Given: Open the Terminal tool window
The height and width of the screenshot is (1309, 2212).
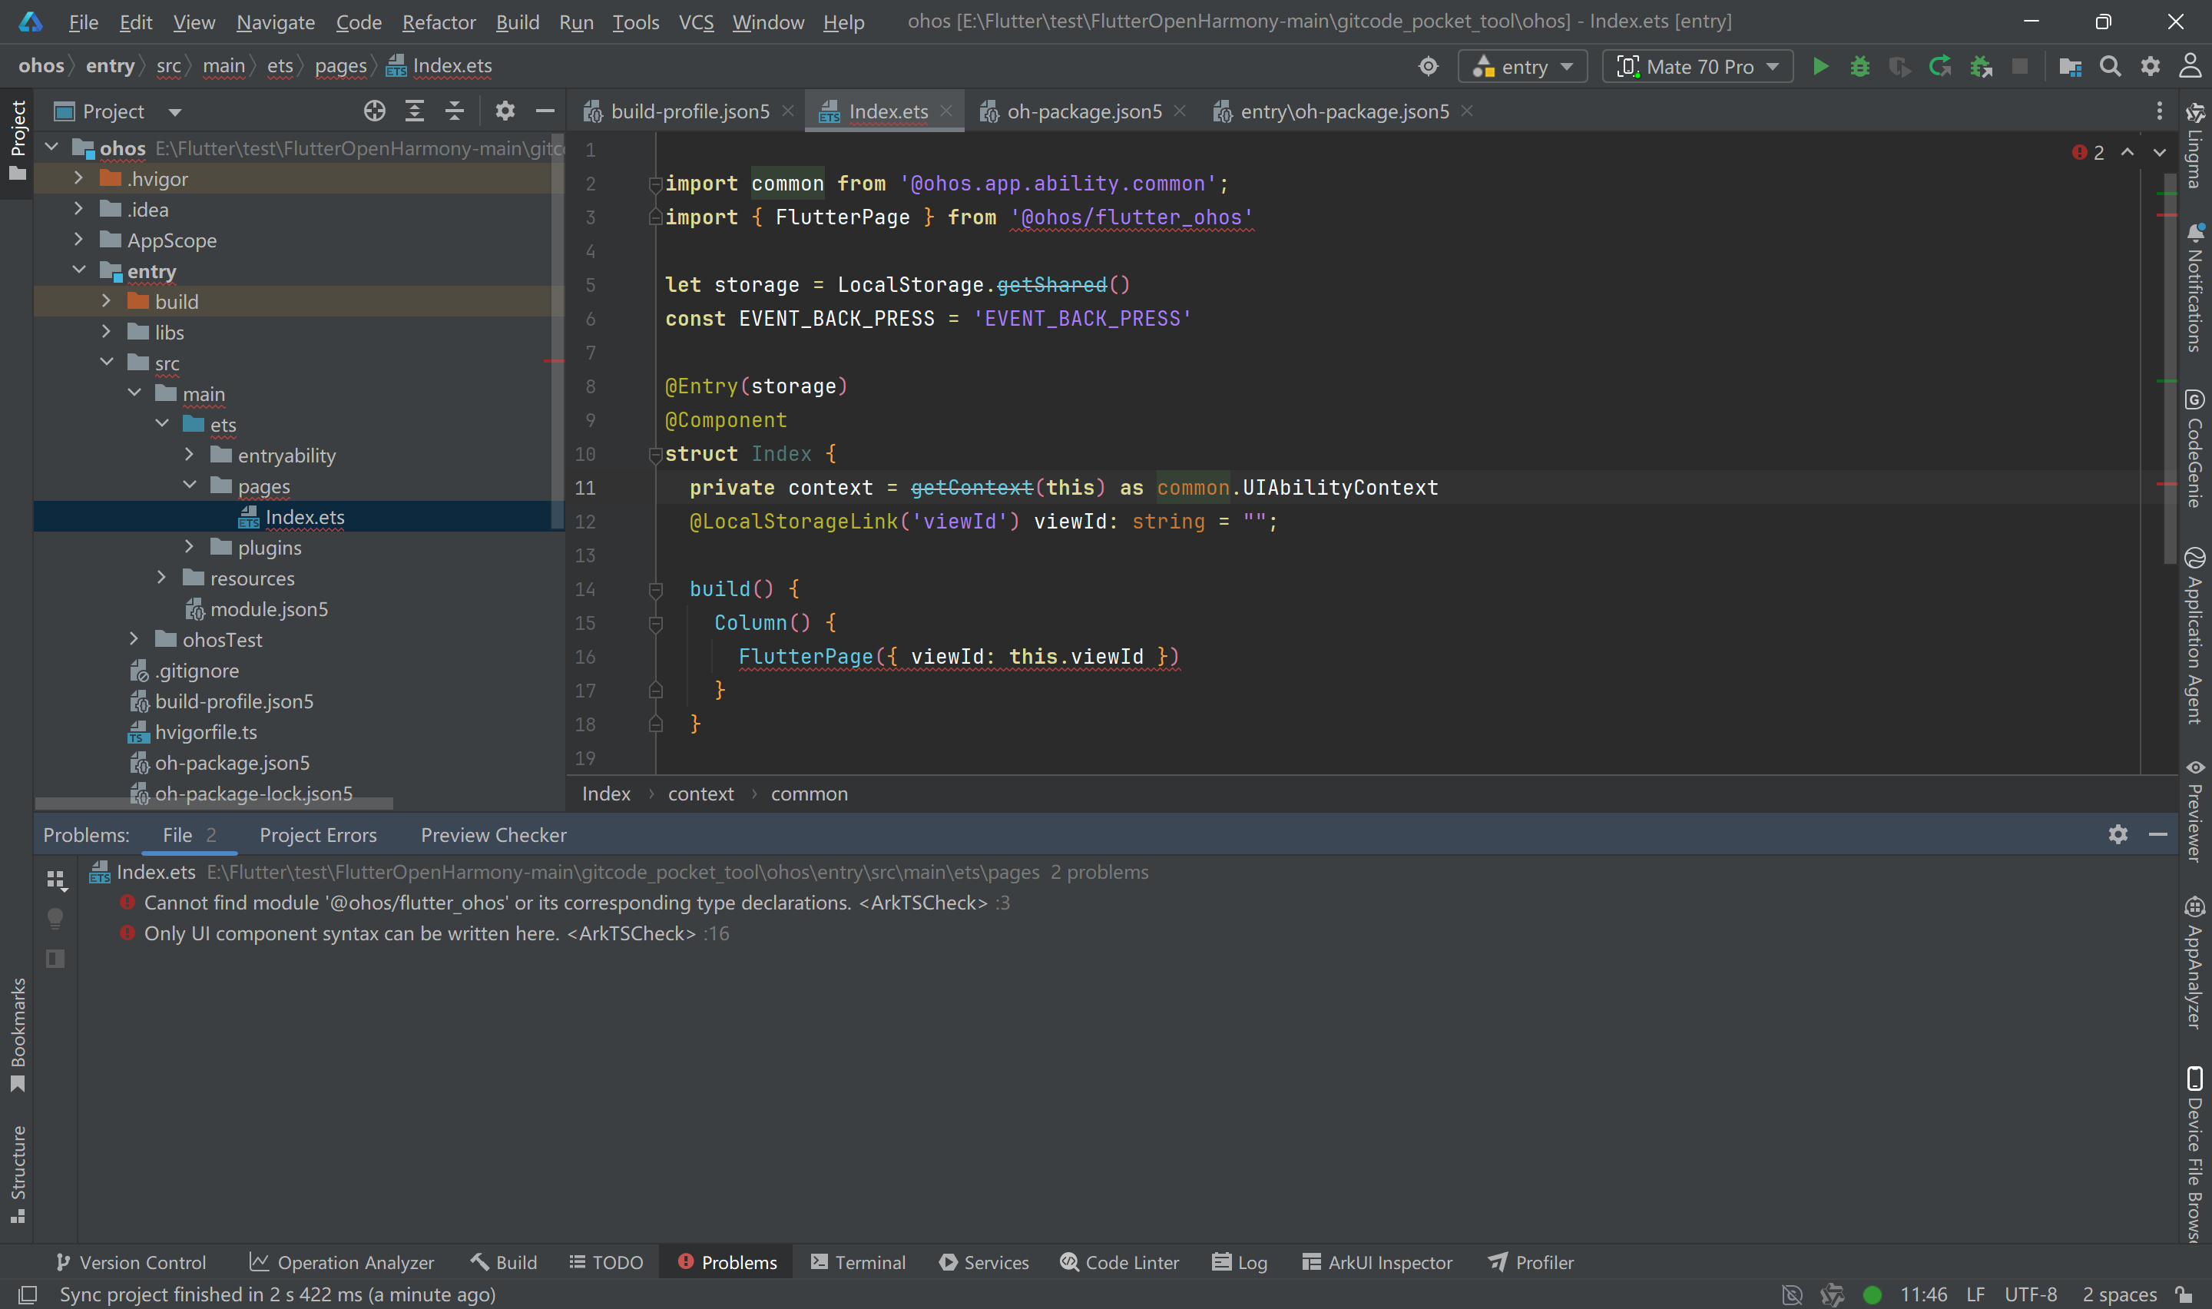Looking at the screenshot, I should pyautogui.click(x=858, y=1262).
